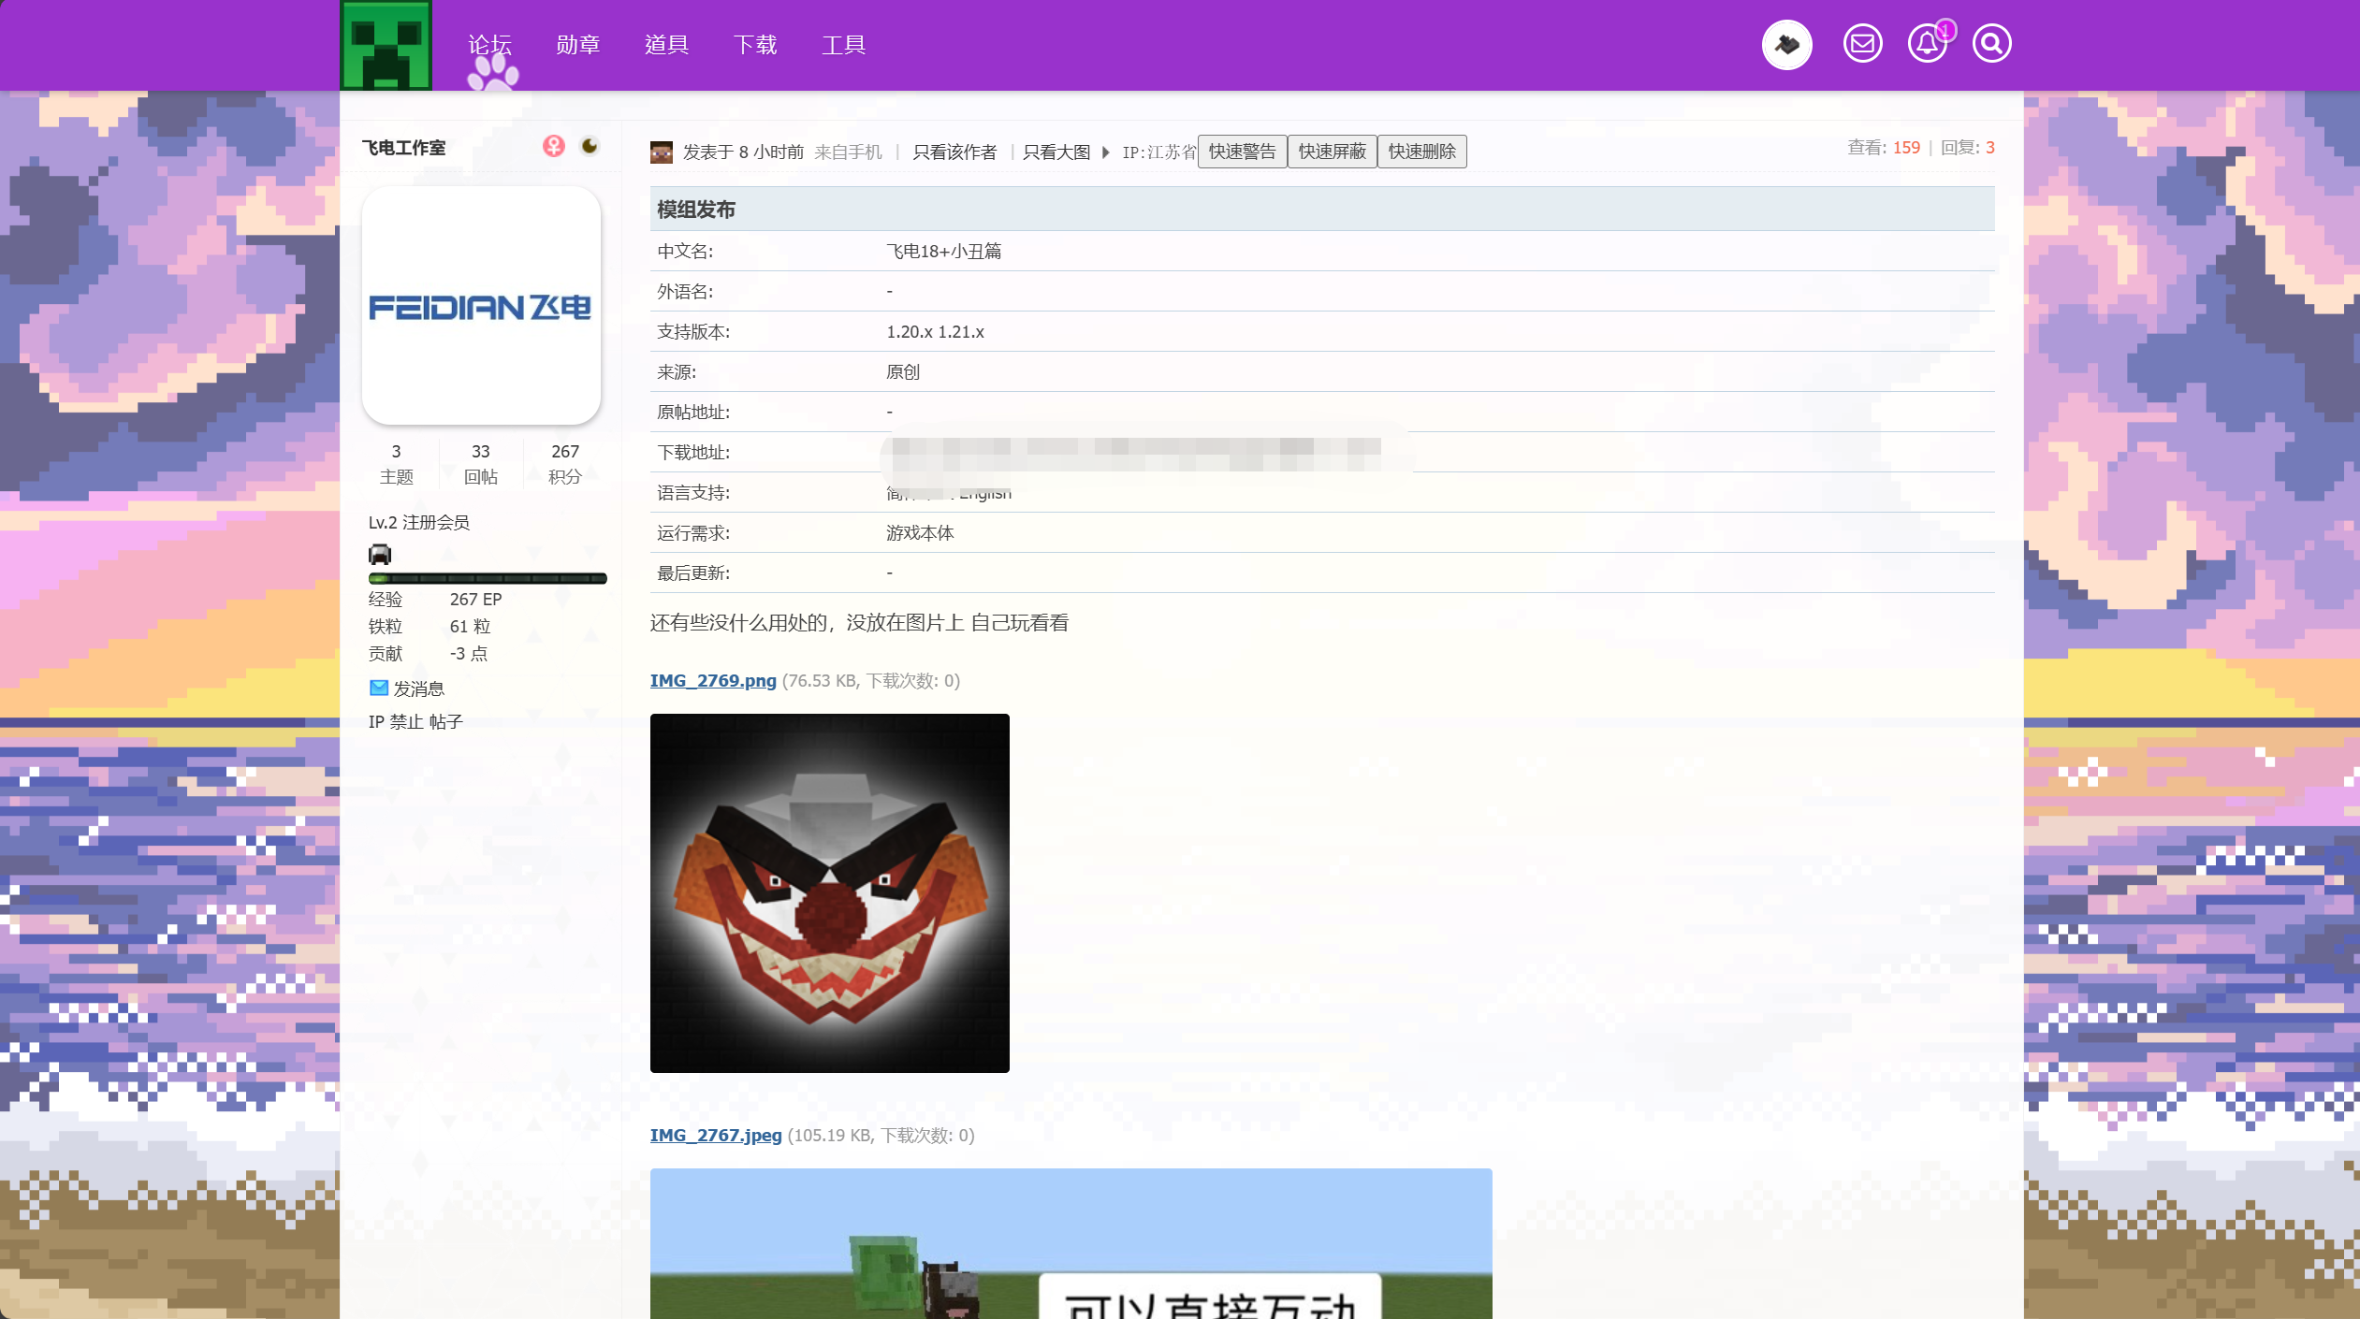
Task: Open the user avatar menu in header
Action: (1786, 44)
